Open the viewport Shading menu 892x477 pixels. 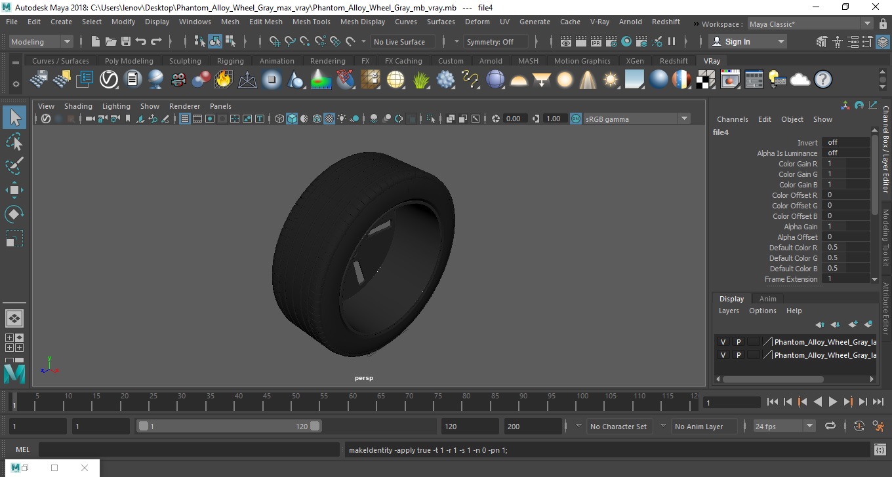coord(78,106)
